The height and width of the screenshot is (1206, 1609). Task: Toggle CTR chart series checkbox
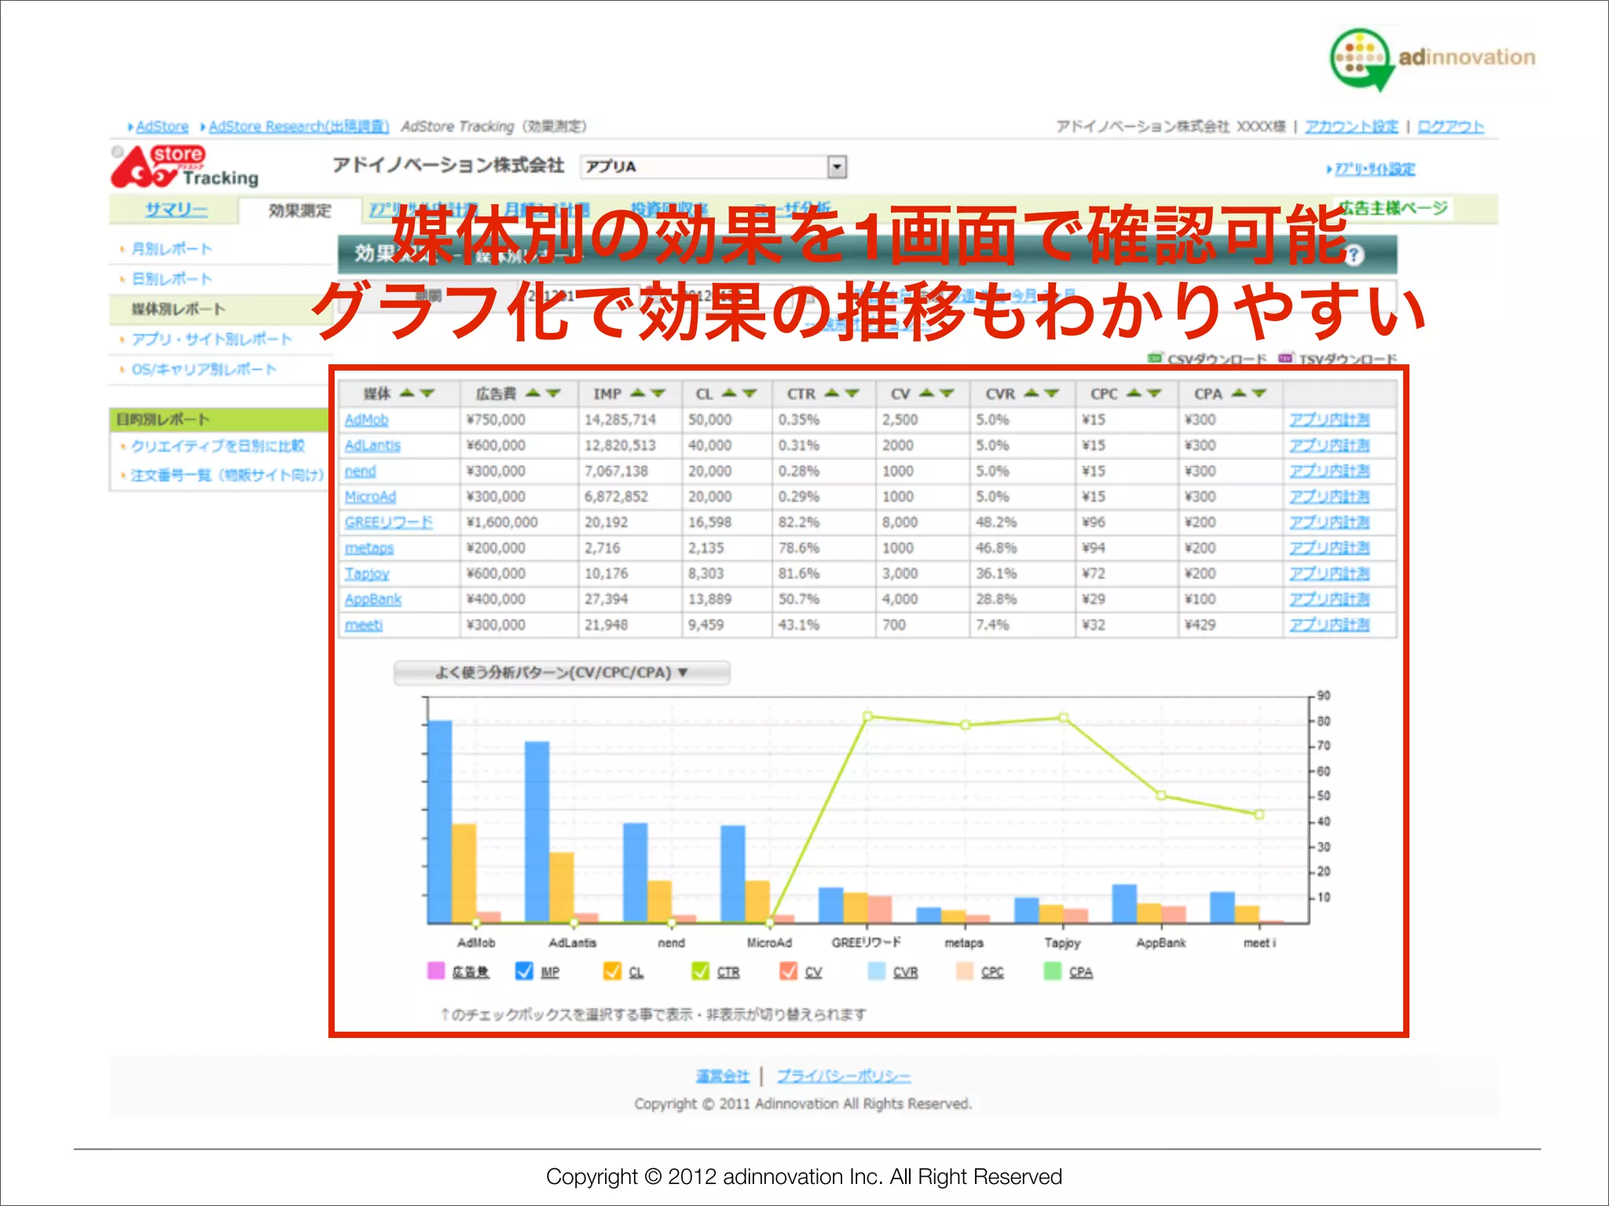click(700, 970)
